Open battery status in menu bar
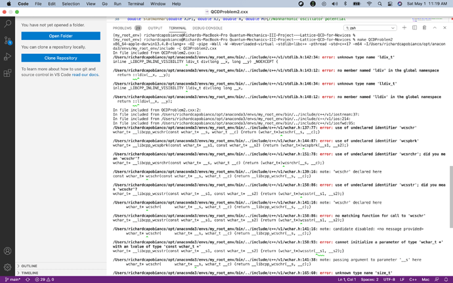Image resolution: width=453 pixels, height=283 pixels. (356, 4)
